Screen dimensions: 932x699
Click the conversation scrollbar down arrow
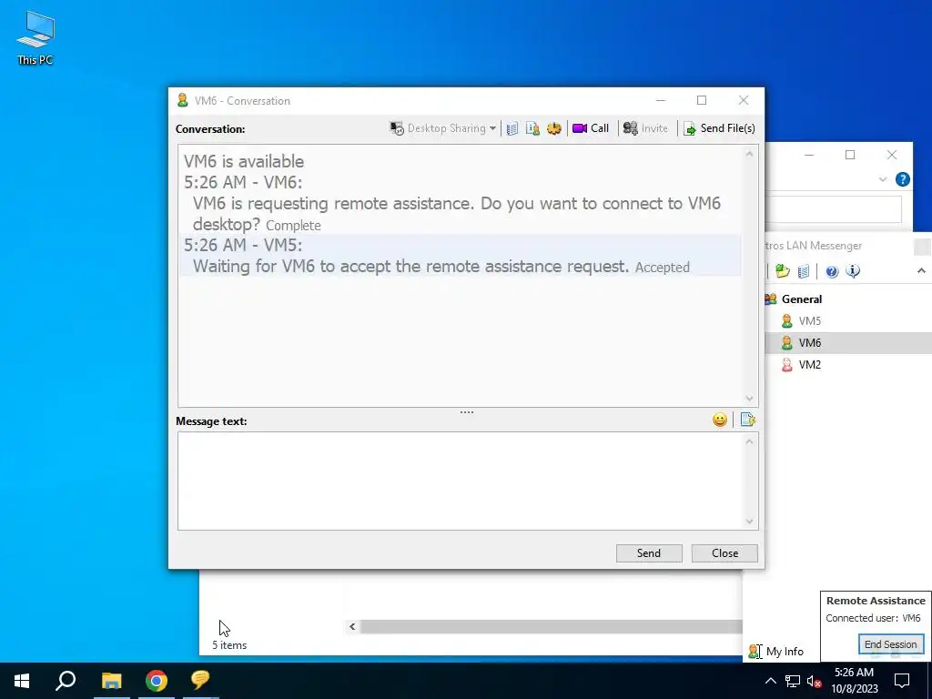[749, 399]
